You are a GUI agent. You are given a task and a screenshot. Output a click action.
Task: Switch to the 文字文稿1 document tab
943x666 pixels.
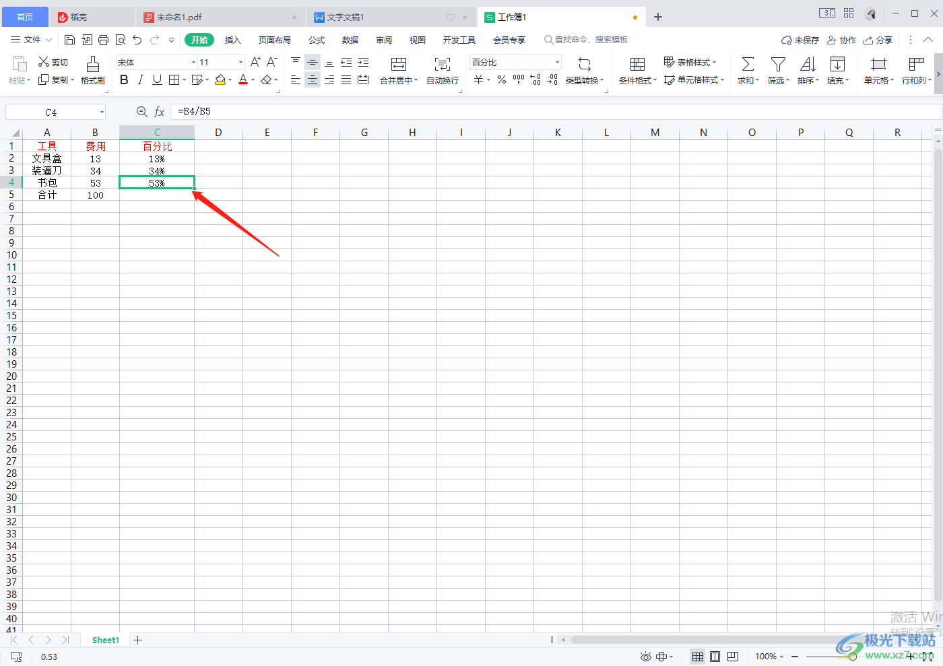click(391, 17)
